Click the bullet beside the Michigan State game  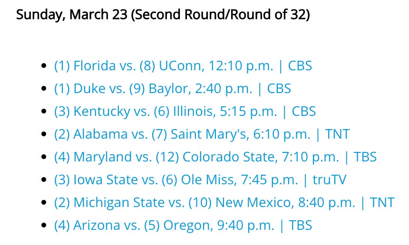(44, 203)
